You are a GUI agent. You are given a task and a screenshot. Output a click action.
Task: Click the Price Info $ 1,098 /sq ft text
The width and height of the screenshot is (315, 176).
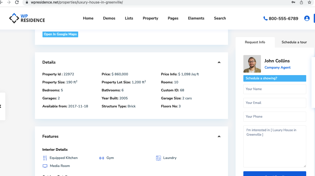[180, 74]
